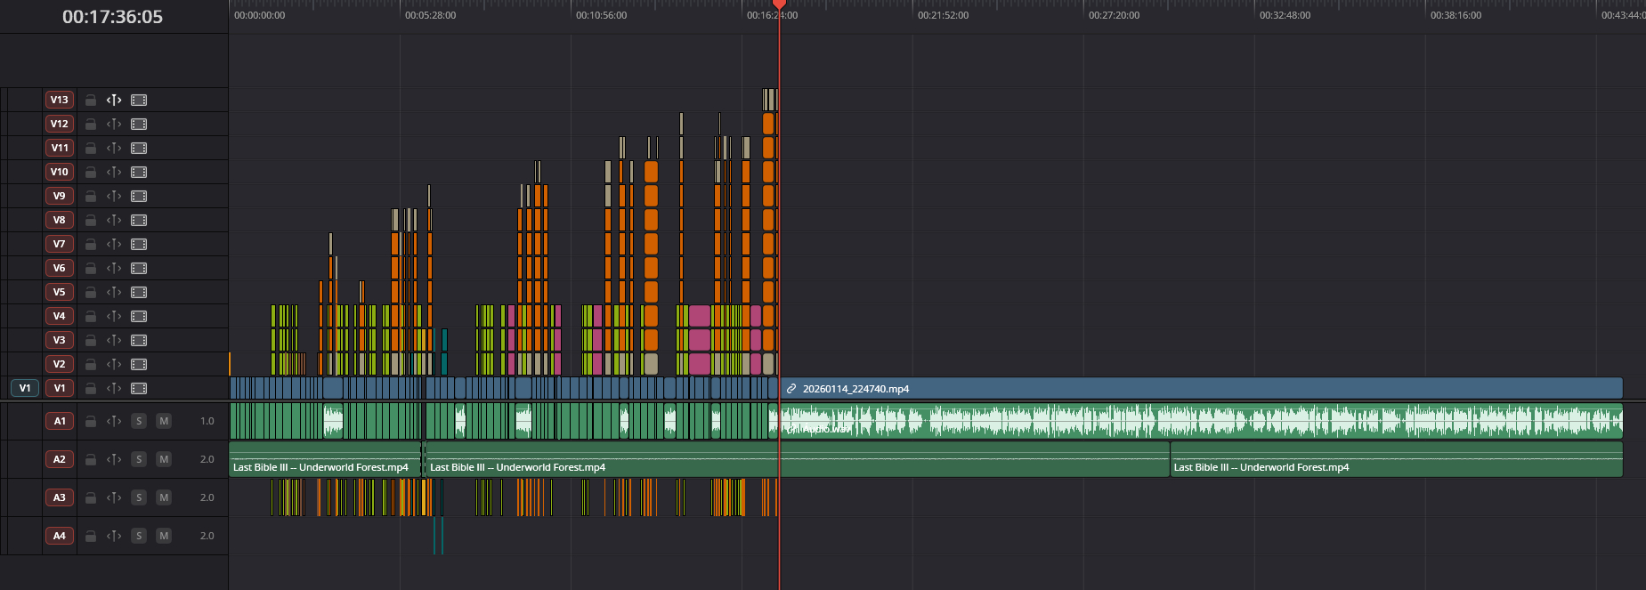Viewport: 1646px width, 590px height.
Task: Click the lock icon on track V5
Action: coord(91,292)
